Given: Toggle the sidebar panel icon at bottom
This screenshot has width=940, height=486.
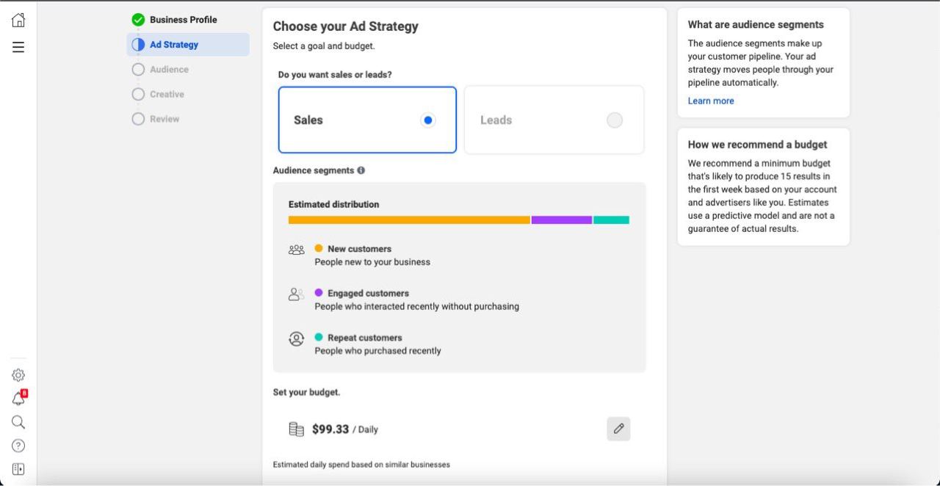Looking at the screenshot, I should pos(18,469).
